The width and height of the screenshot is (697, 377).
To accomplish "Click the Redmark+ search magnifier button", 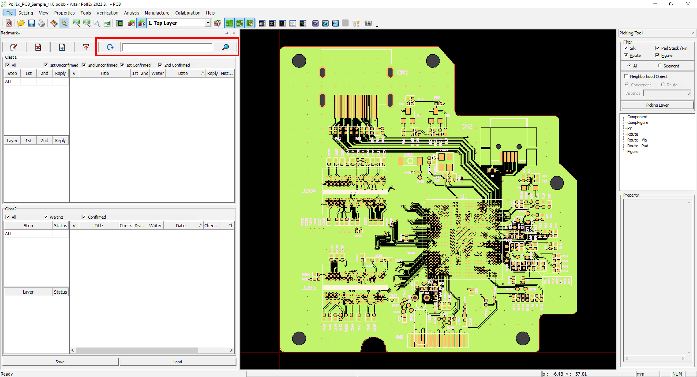I will point(225,47).
